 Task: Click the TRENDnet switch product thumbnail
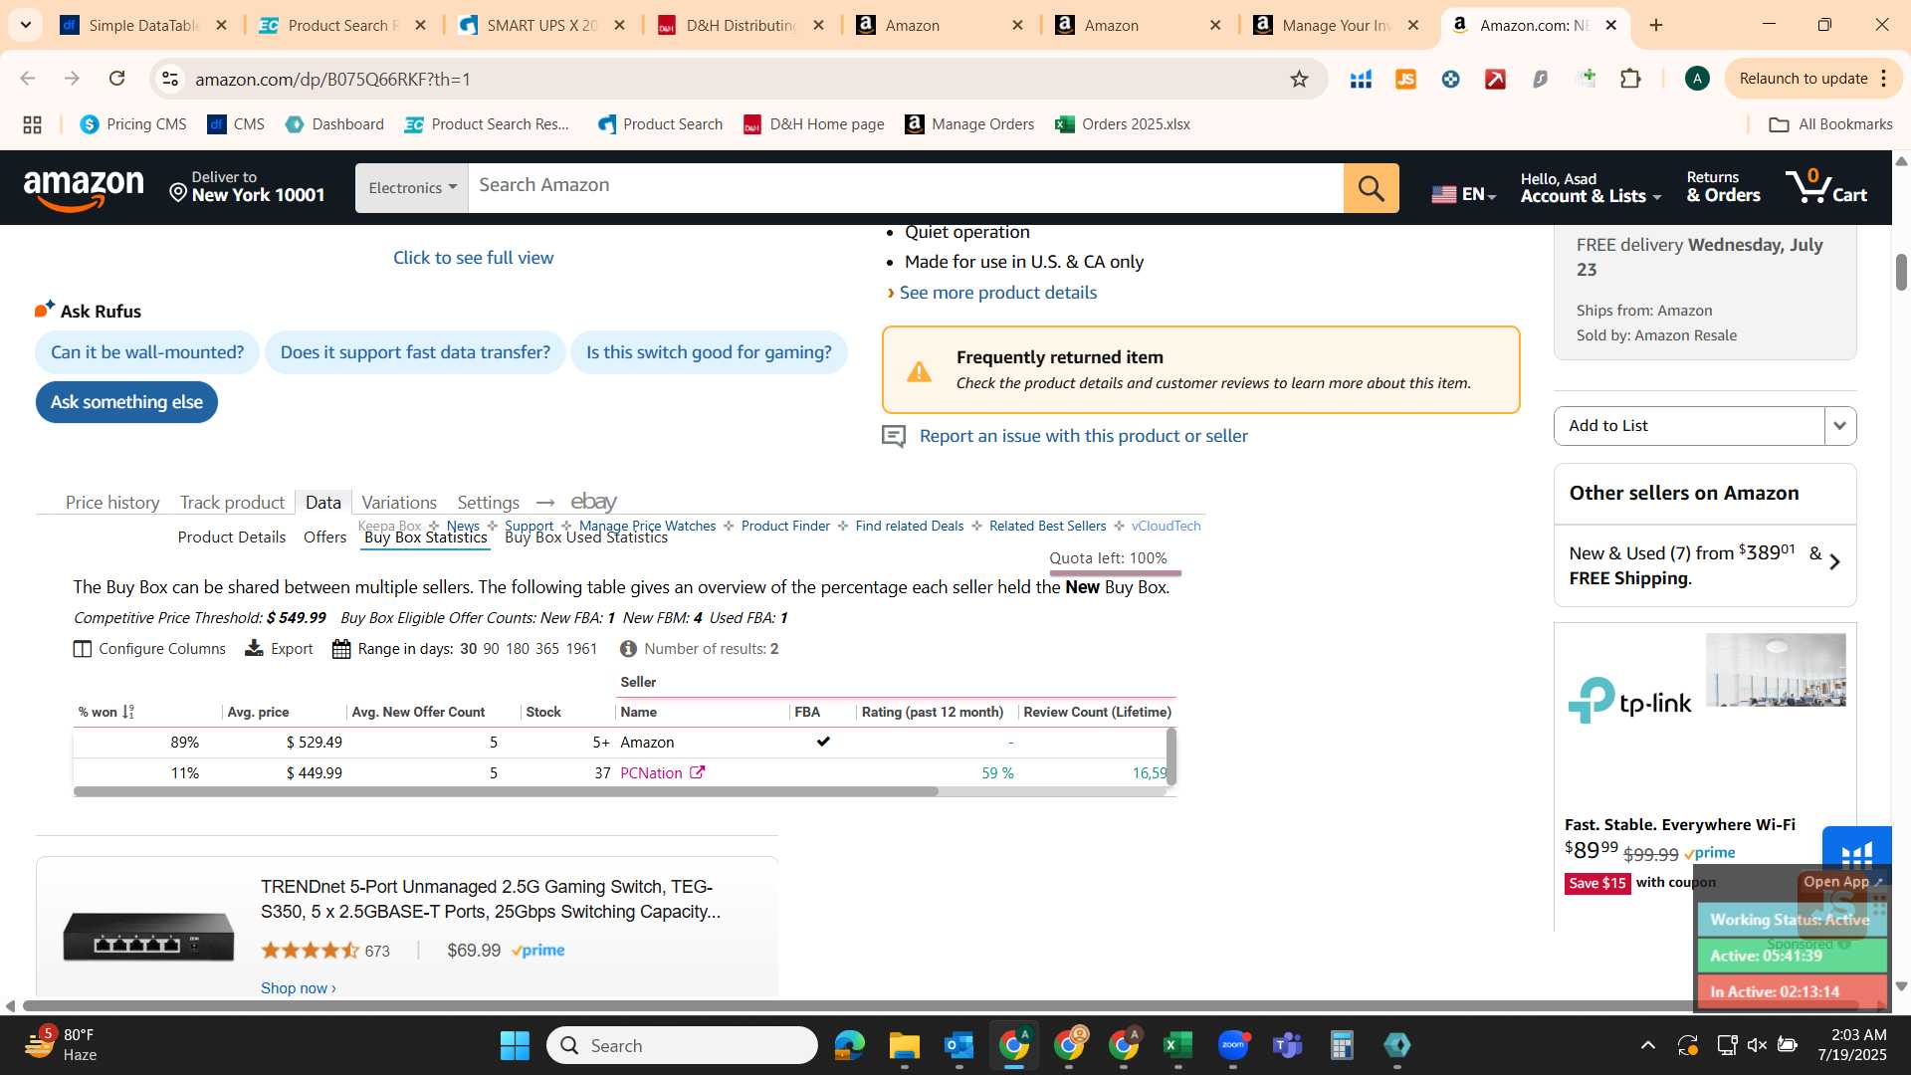(148, 937)
